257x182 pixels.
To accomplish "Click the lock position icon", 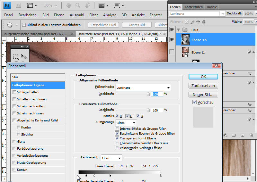I will coord(198,22).
